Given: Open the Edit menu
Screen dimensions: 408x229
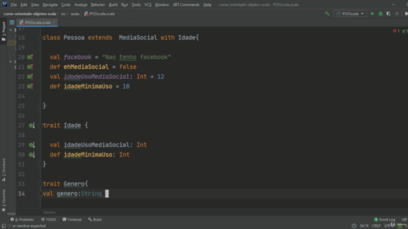Looking at the screenshot, I should (x=24, y=4).
